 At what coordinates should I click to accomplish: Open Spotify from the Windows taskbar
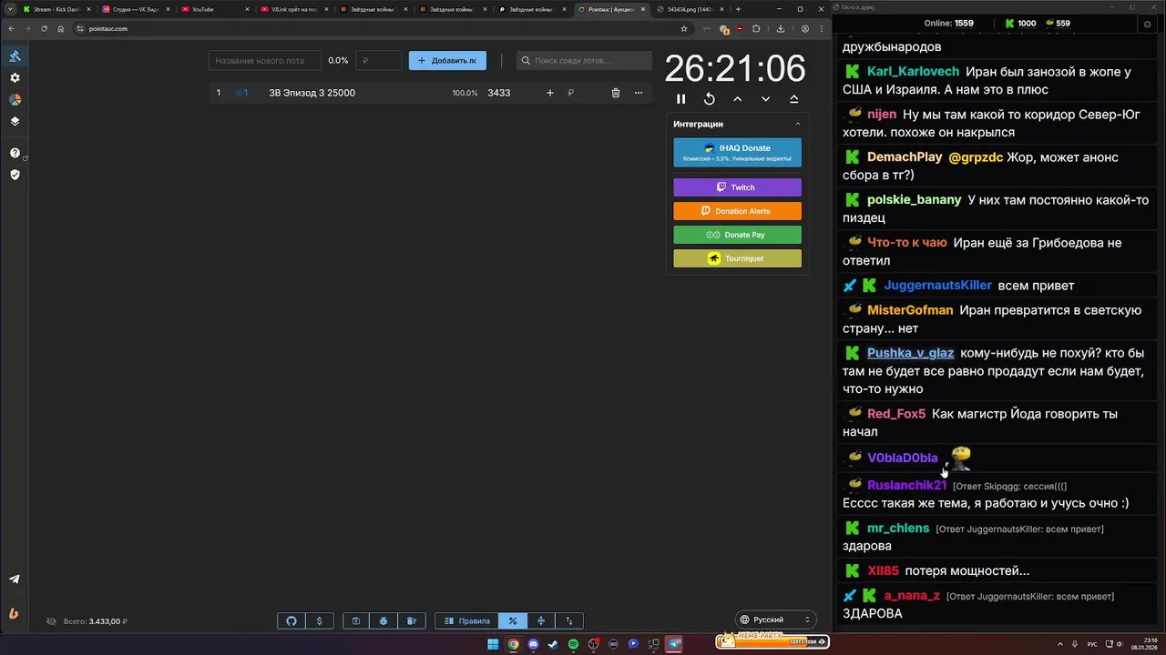coord(573,644)
